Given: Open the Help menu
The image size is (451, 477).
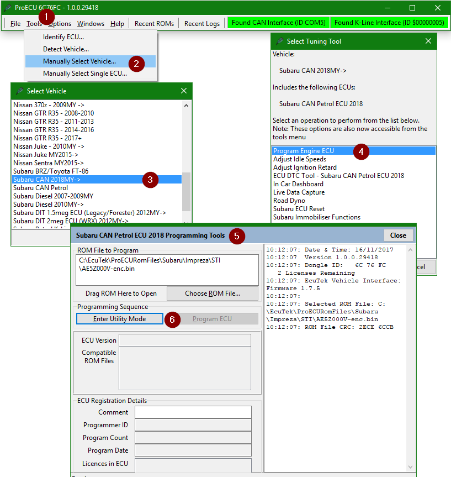Looking at the screenshot, I should pos(117,24).
